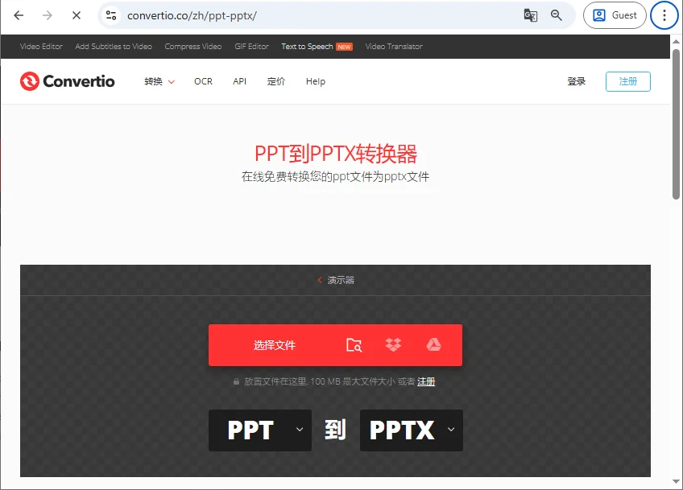Open the Convertio home page via its logo
Image resolution: width=683 pixels, height=490 pixels.
pyautogui.click(x=67, y=80)
